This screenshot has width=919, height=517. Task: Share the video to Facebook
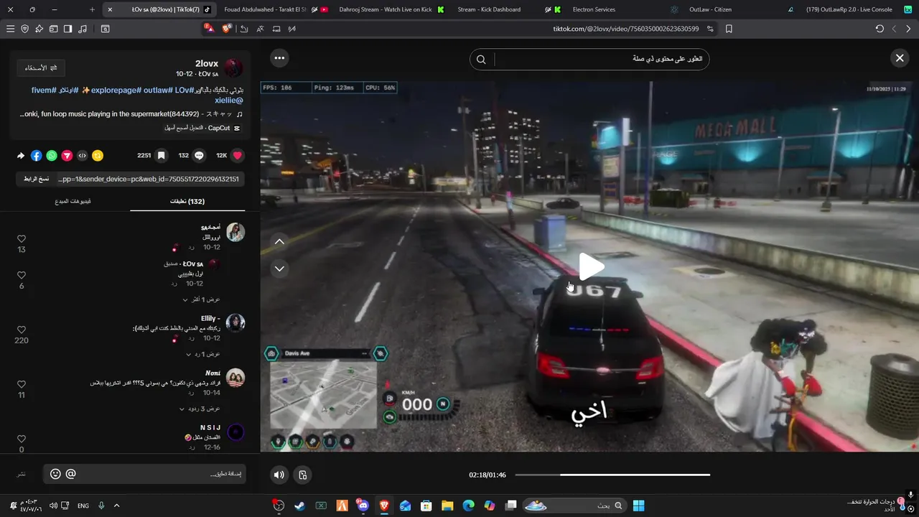[x=37, y=155]
